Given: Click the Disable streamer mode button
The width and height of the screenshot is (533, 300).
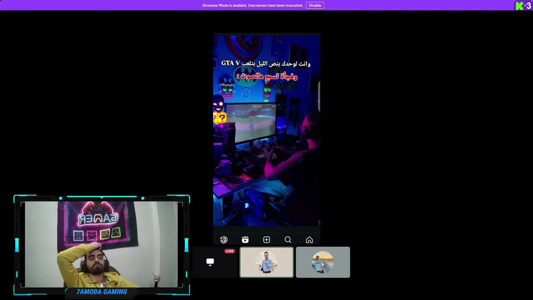Looking at the screenshot, I should [x=315, y=5].
